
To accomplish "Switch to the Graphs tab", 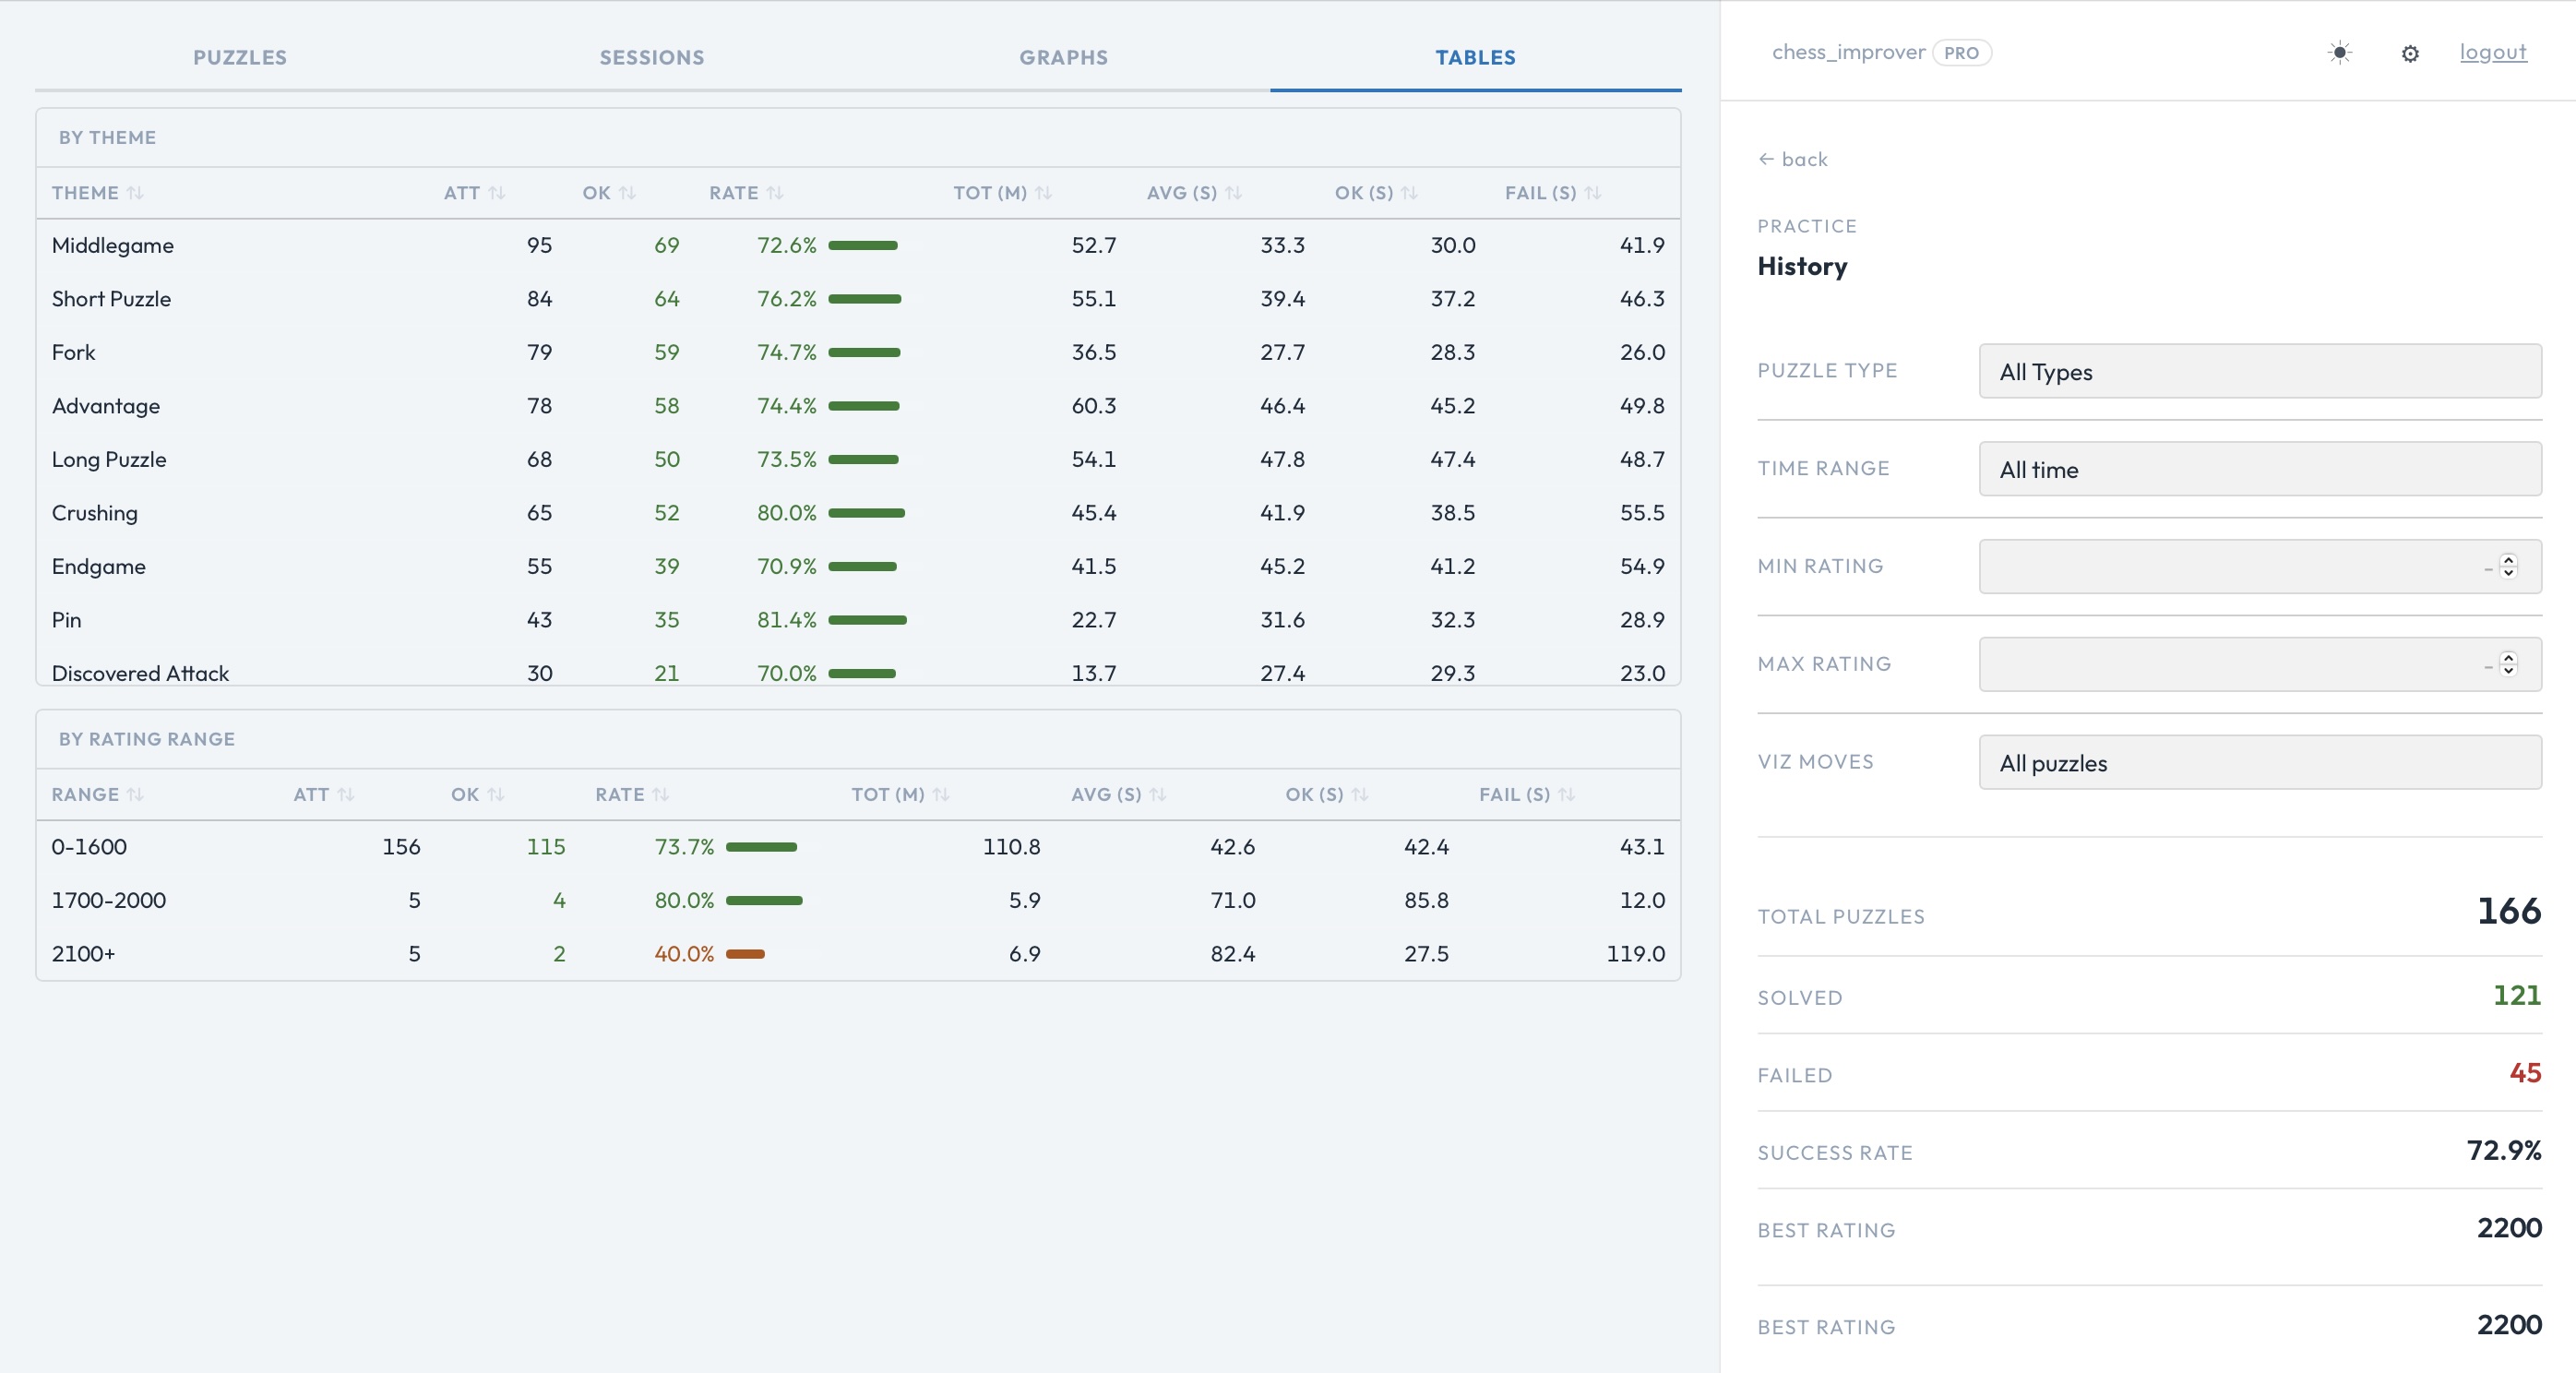I will pyautogui.click(x=1063, y=58).
